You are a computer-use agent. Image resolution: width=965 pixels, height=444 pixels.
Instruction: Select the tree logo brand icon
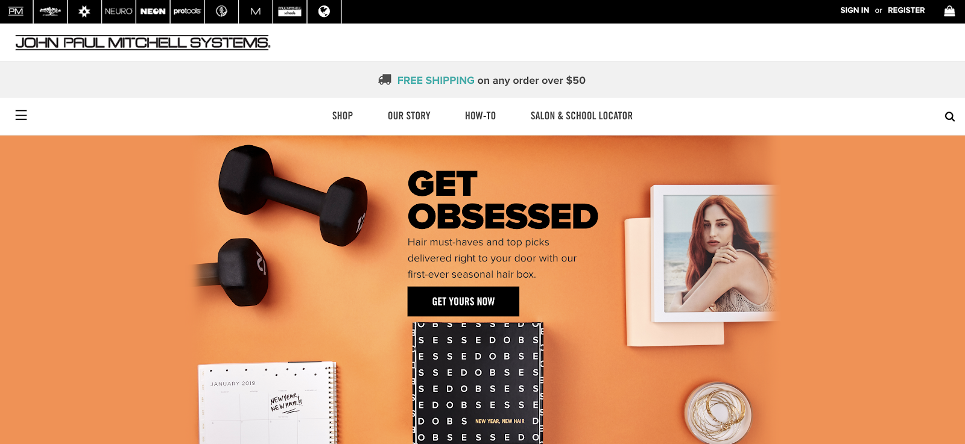tap(50, 11)
